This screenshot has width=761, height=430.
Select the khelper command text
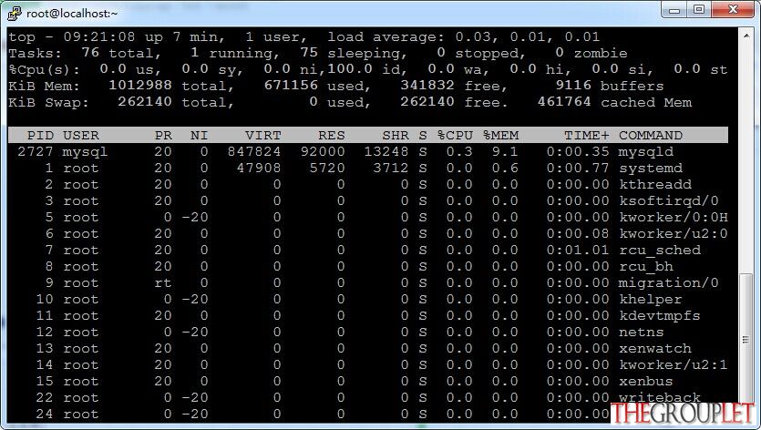coord(651,300)
